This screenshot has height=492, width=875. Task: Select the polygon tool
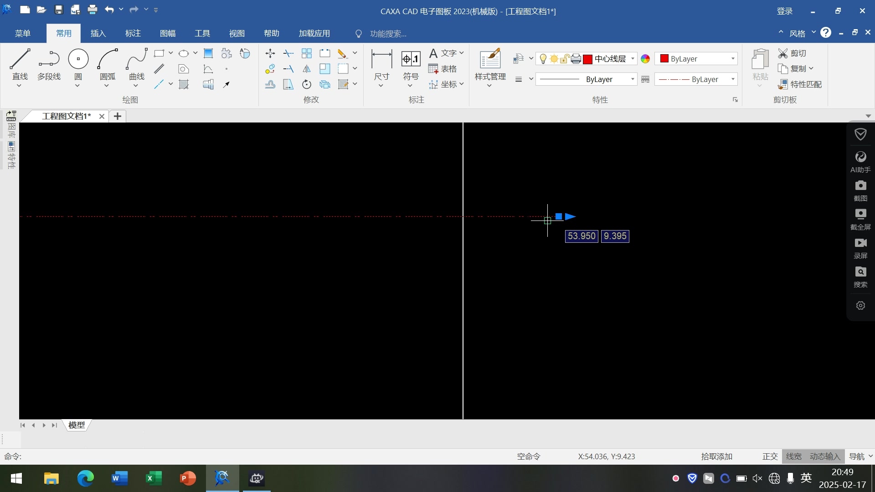(x=184, y=69)
